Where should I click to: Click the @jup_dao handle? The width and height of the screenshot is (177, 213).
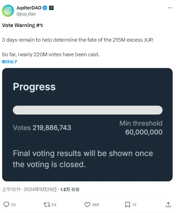26,14
